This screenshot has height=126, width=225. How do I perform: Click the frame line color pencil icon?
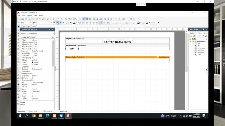click(x=147, y=23)
